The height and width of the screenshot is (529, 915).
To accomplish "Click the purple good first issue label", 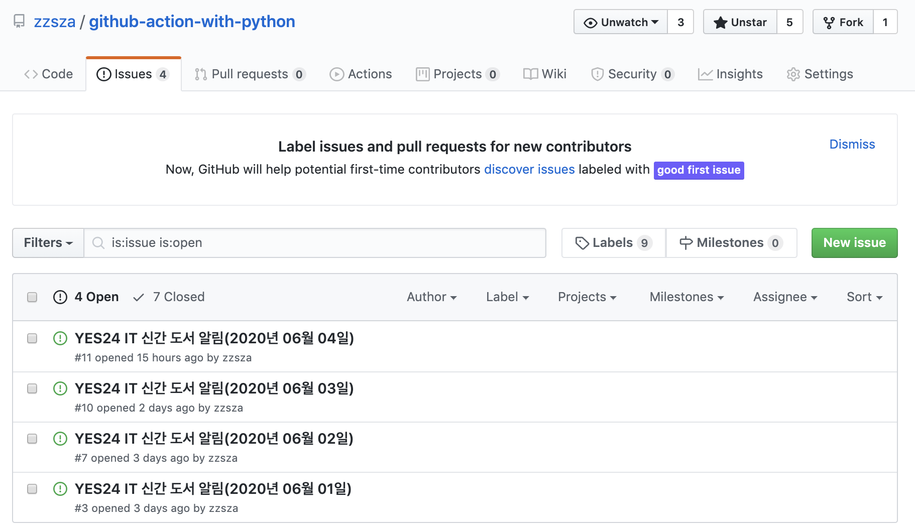I will coord(698,170).
